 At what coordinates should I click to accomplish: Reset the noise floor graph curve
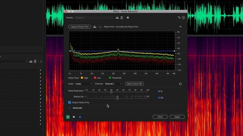click(x=180, y=84)
